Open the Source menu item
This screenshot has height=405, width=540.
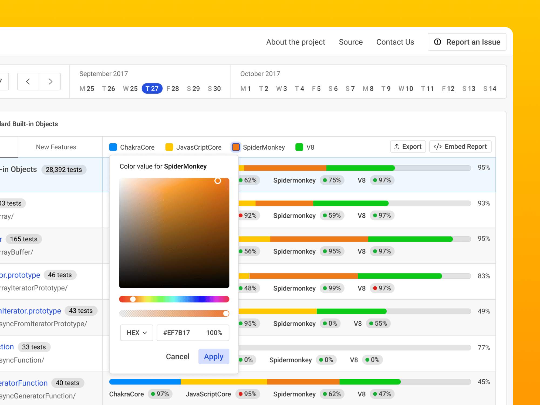[350, 42]
